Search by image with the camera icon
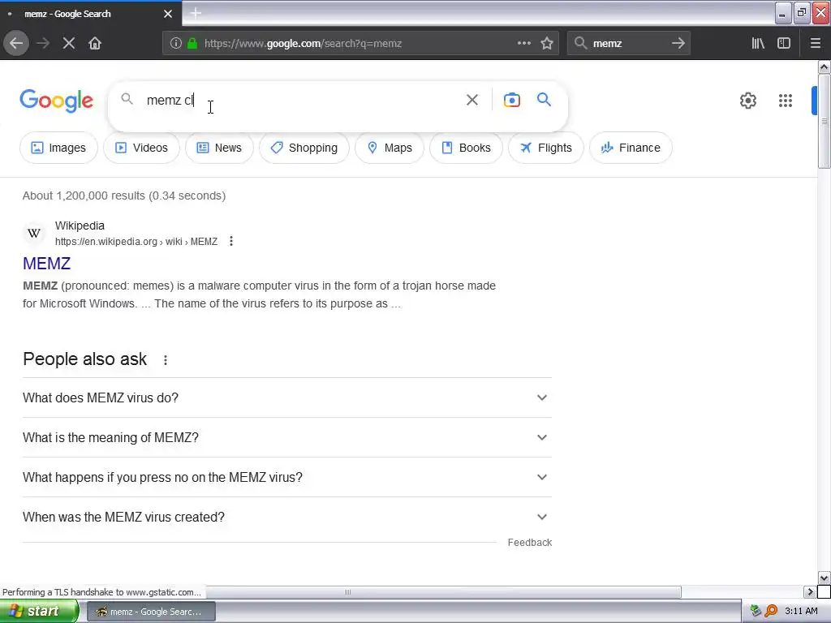 (x=512, y=100)
